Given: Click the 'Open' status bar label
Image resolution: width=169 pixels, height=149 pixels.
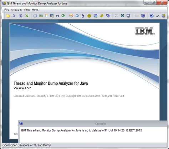Looking at the screenshot, I should coord(6,145).
